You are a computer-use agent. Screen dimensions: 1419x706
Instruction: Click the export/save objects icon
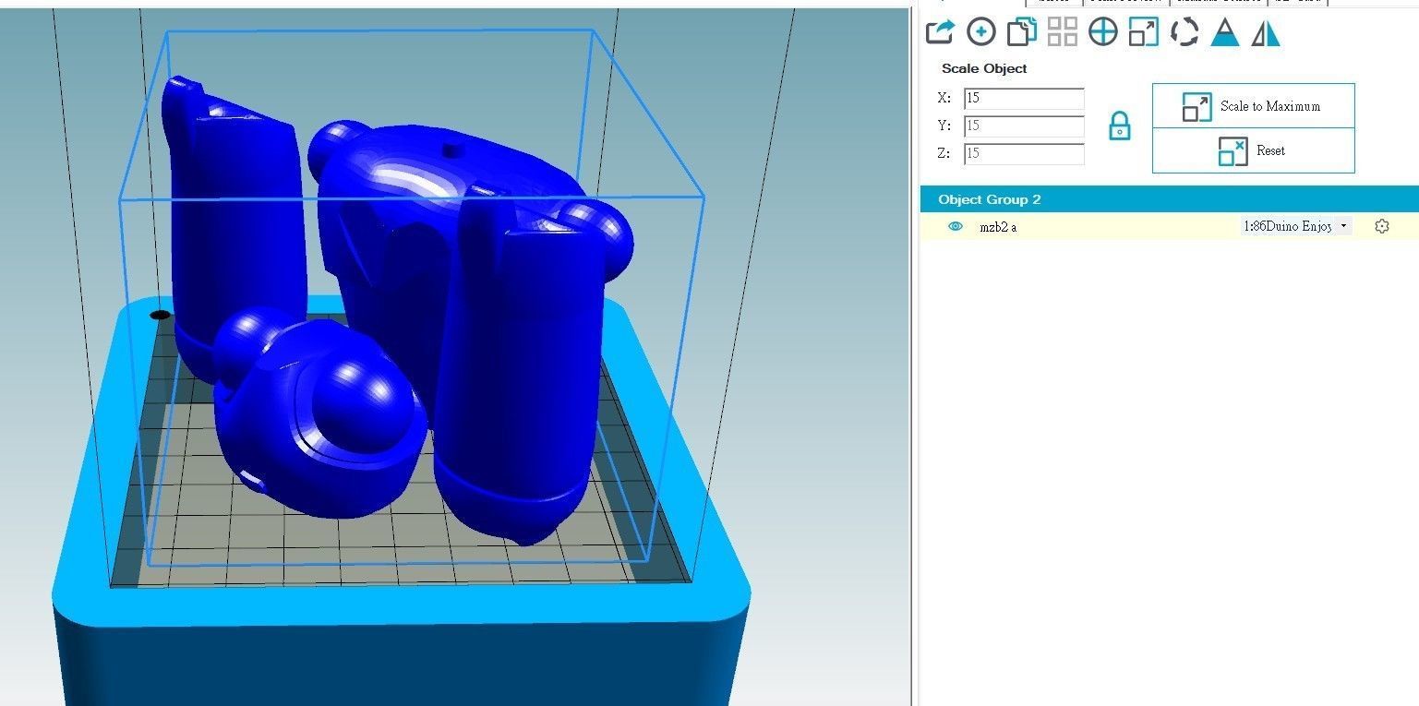(x=940, y=32)
